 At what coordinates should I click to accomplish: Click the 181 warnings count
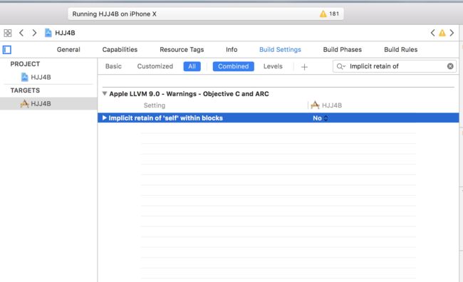coord(334,14)
